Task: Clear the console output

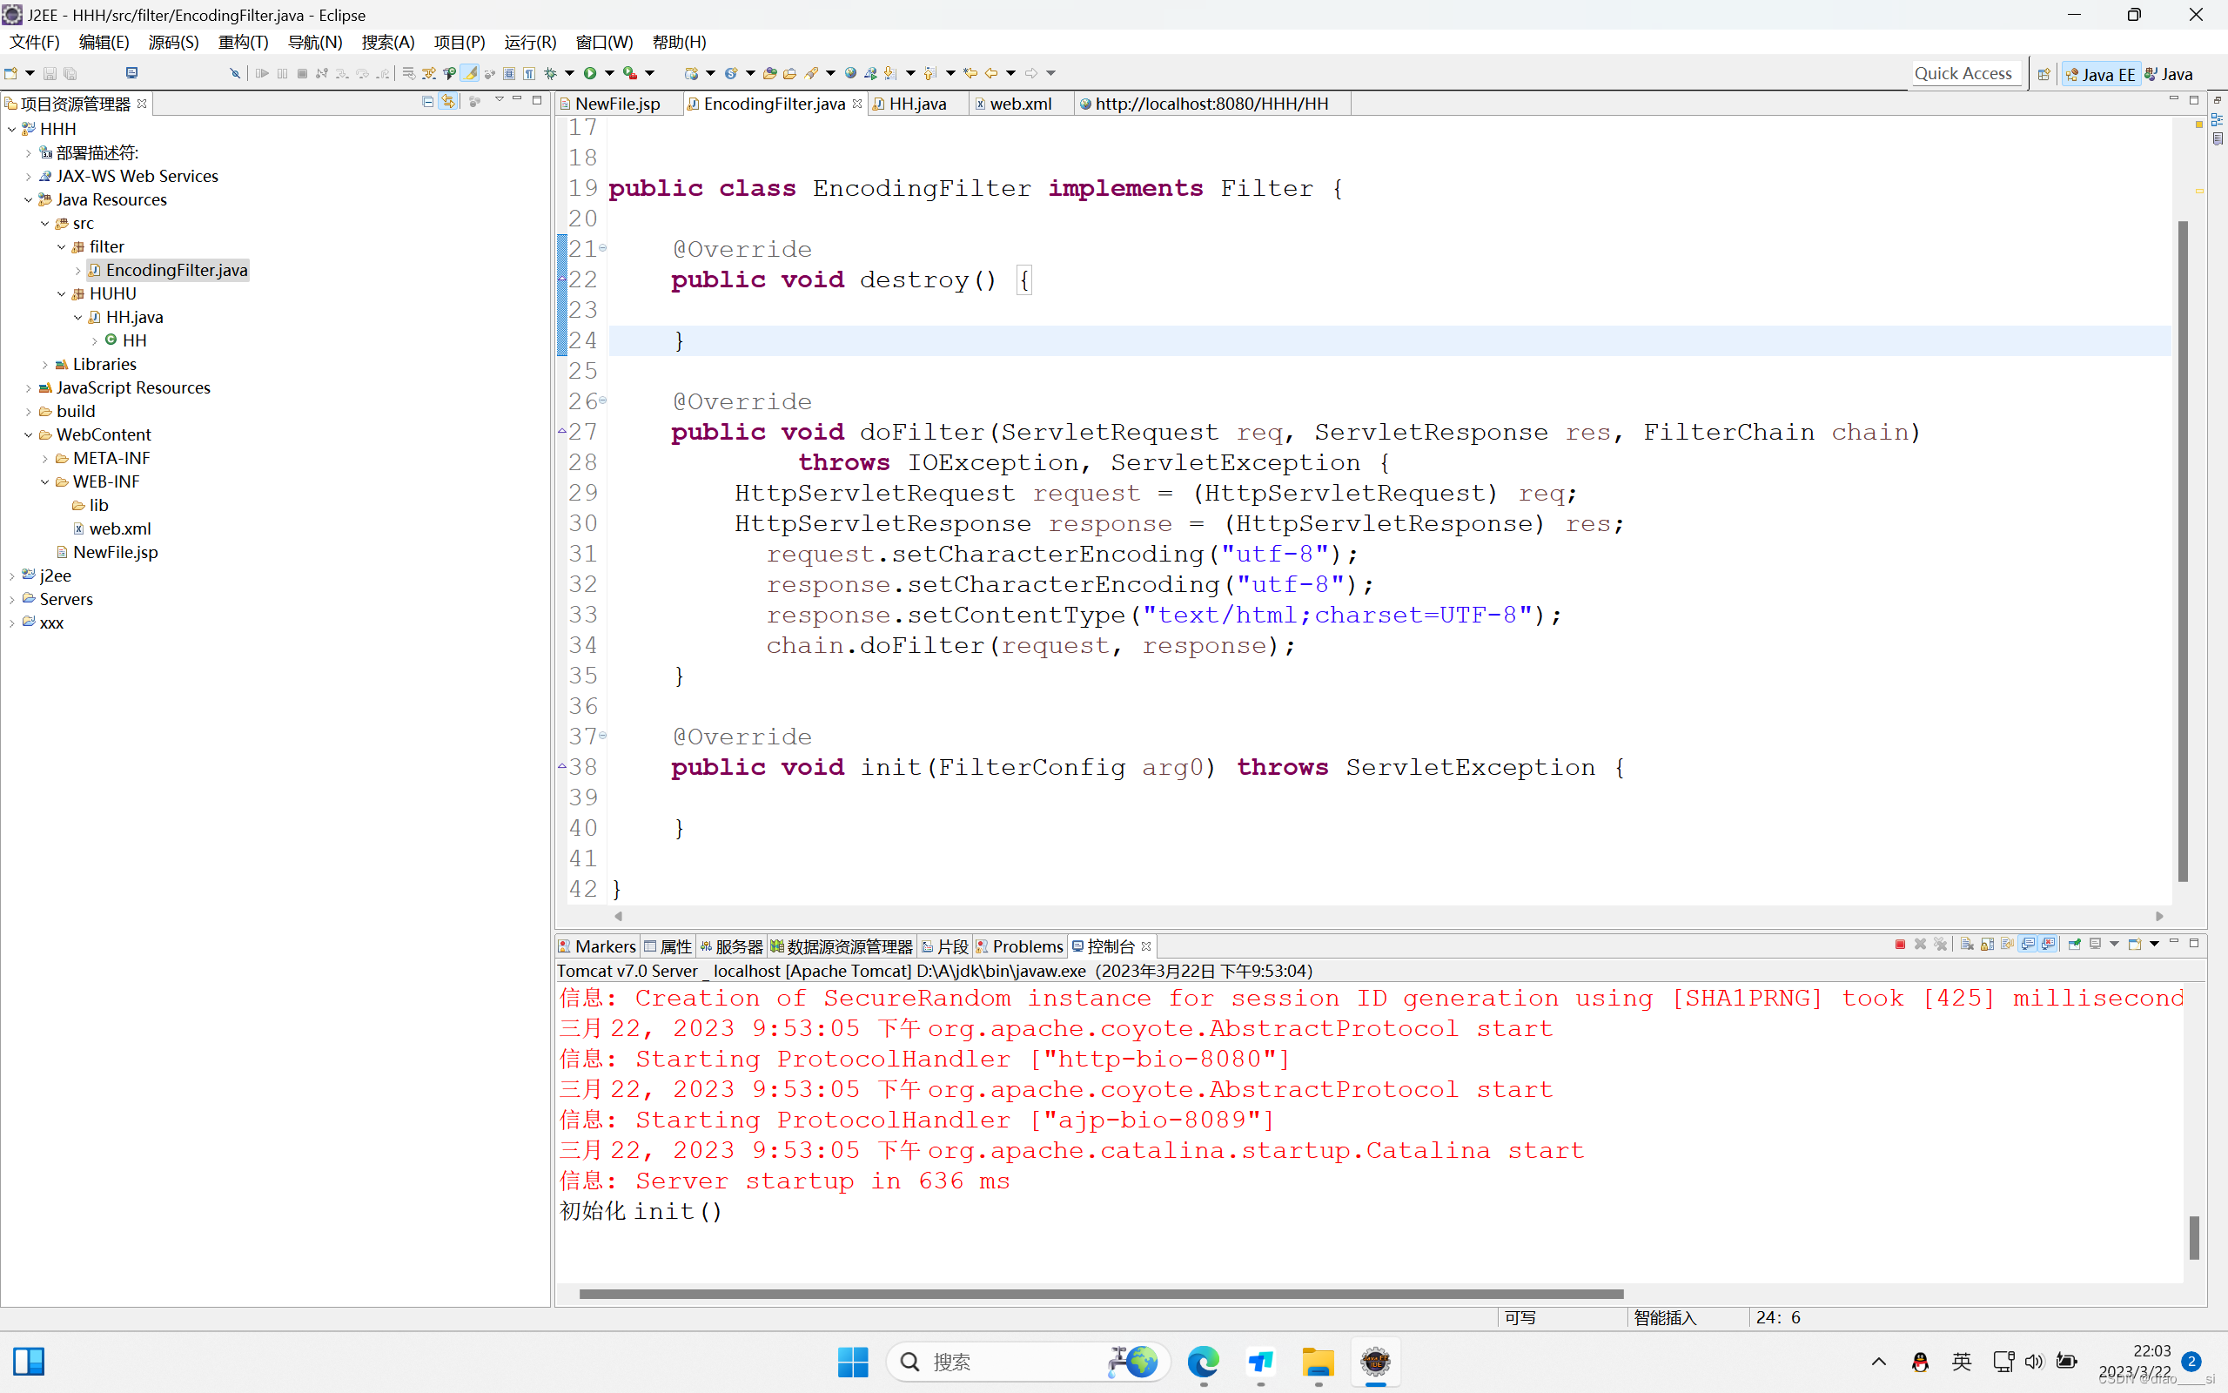Action: 1967,945
